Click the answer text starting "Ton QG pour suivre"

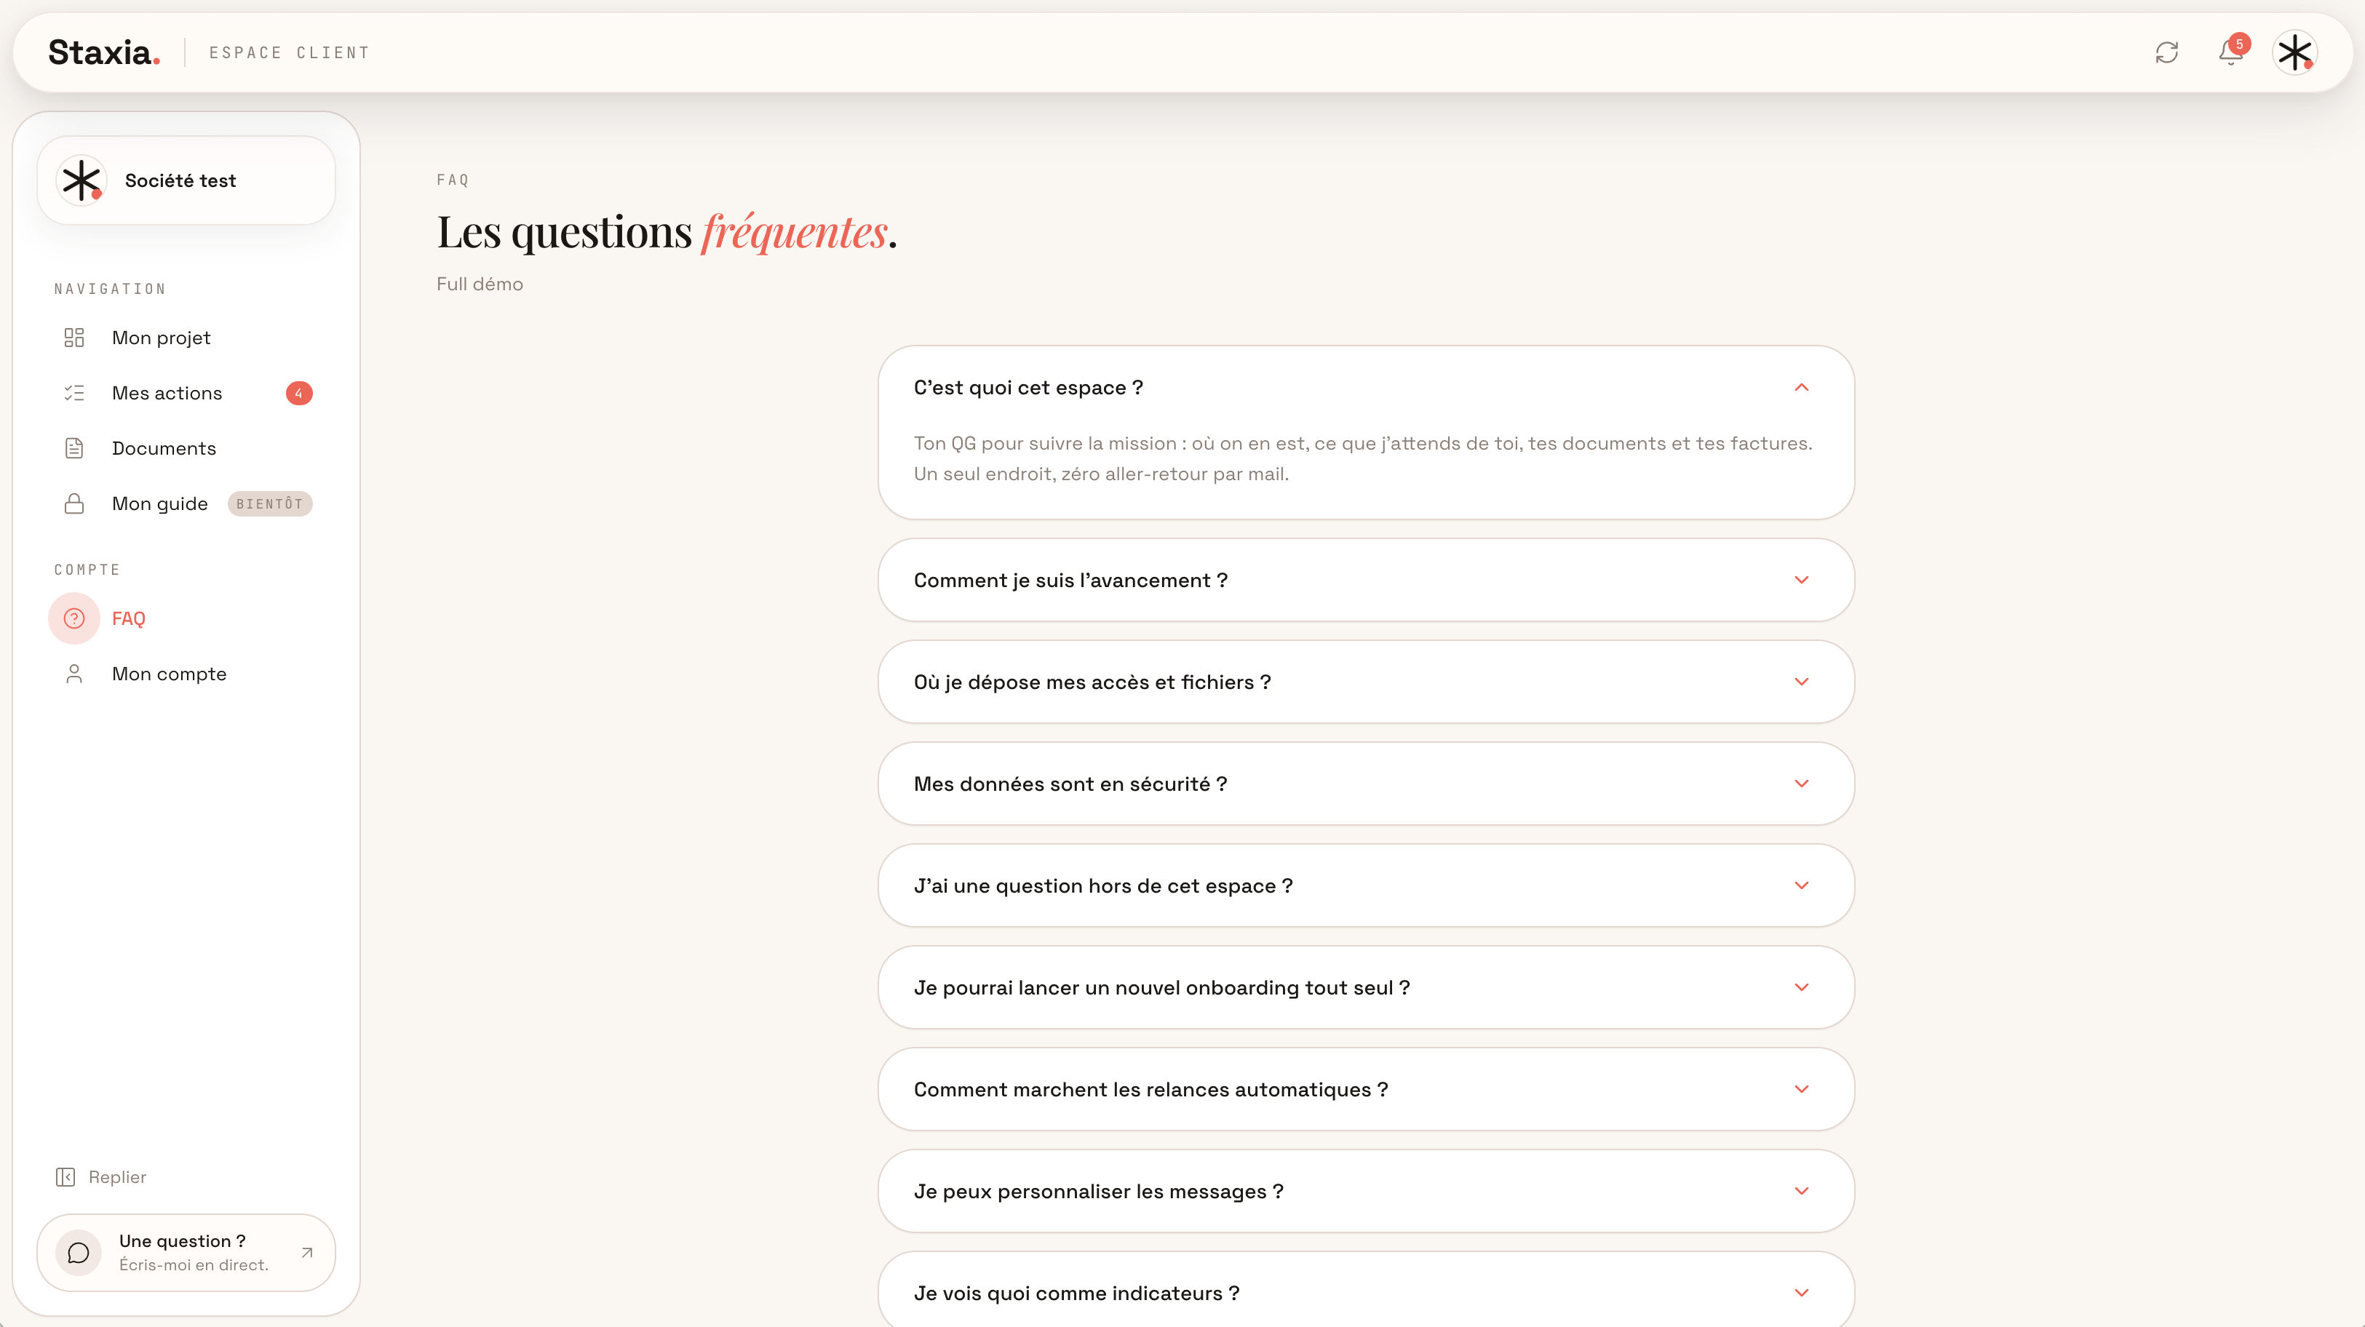[x=1364, y=459]
